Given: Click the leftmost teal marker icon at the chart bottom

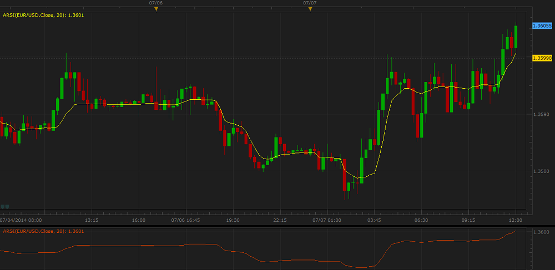Looking at the screenshot, I should tap(3, 206).
